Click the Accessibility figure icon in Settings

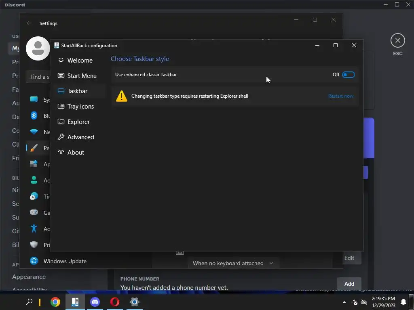point(34,228)
